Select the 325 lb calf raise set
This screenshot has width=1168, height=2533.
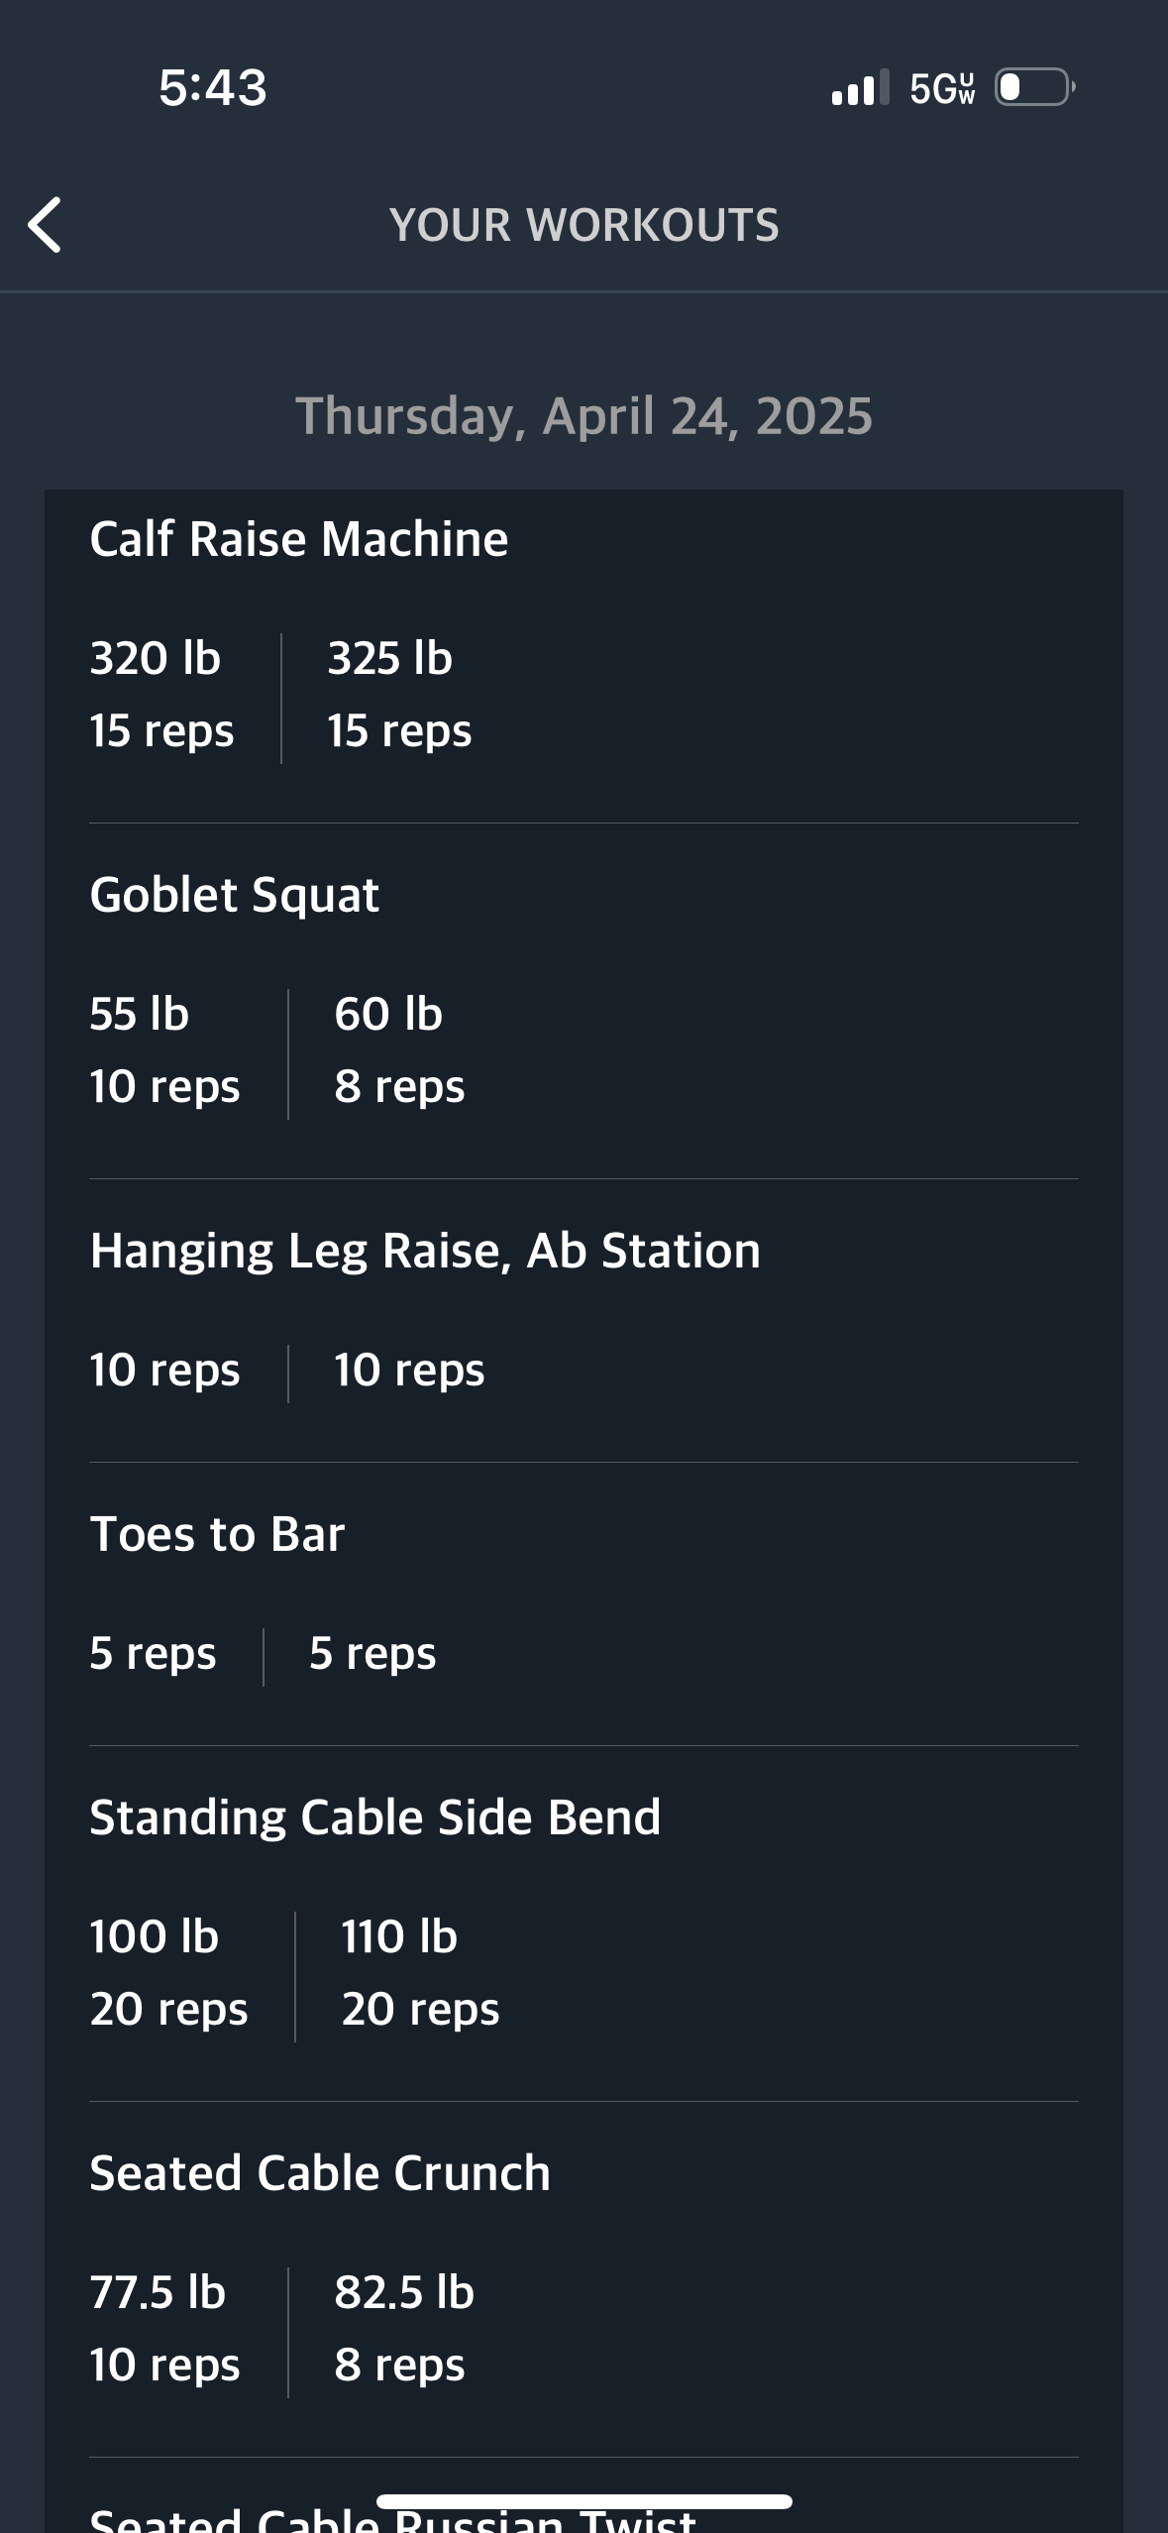tap(400, 695)
